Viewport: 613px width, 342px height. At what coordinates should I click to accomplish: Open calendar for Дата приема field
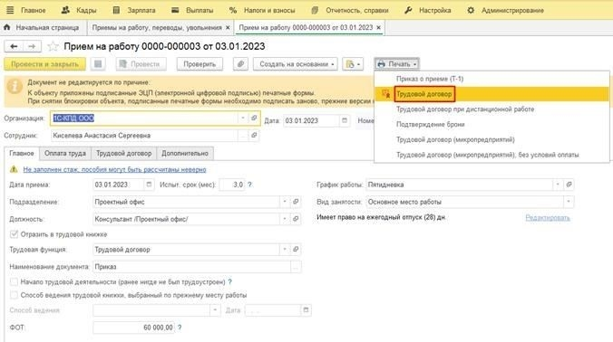[149, 185]
